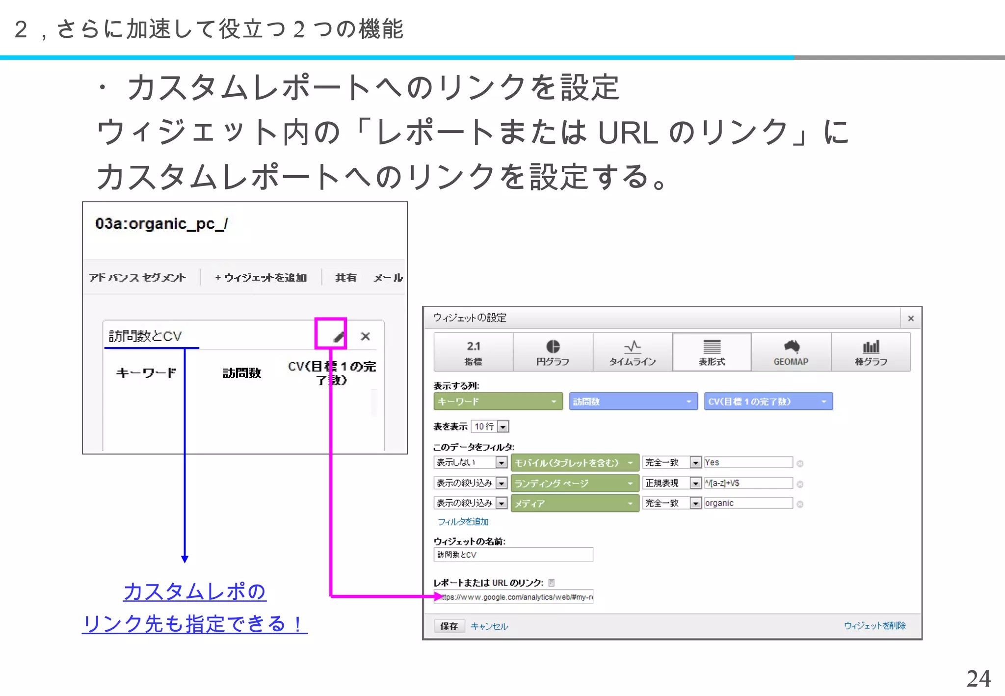The width and height of the screenshot is (1005, 696).
Task: Open the キーワード column dropdown
Action: [x=498, y=402]
